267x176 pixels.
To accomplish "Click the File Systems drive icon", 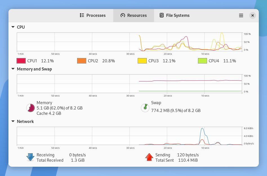I will click(x=161, y=15).
